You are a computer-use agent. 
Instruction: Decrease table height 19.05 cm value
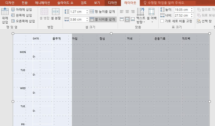coord(192,11)
